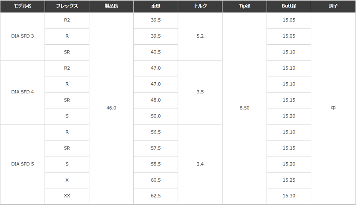Select the DIA SPD 3 model cell
356x205 pixels.
[x=23, y=36]
